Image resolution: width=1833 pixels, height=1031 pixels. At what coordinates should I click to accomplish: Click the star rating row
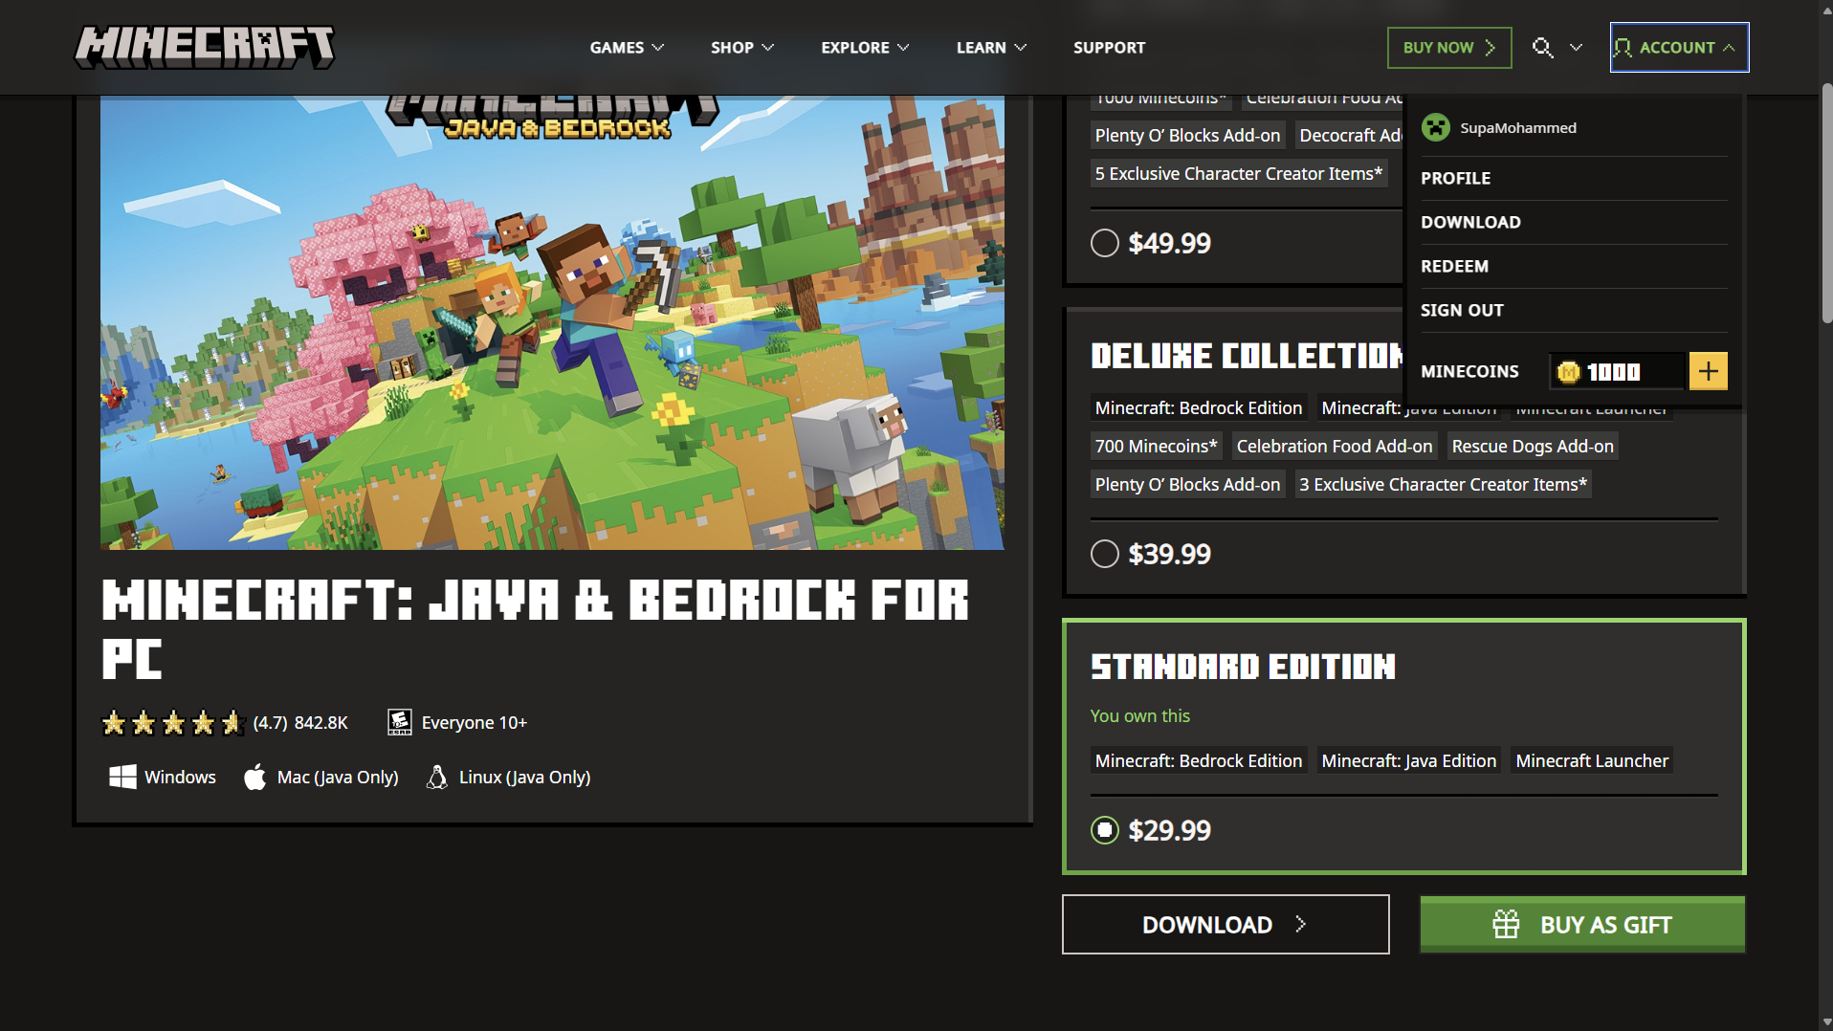pos(173,722)
